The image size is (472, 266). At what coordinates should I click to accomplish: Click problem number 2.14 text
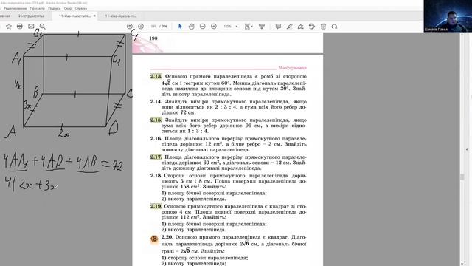[x=156, y=102]
